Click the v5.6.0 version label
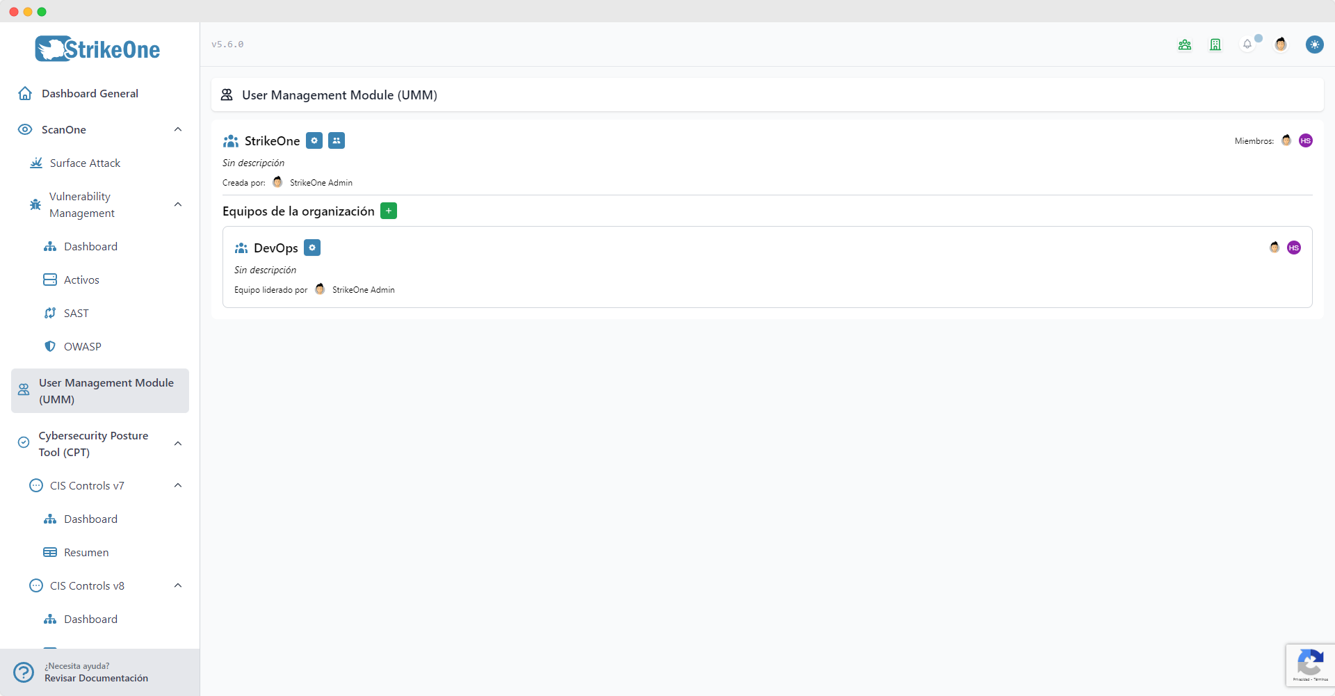The image size is (1335, 696). click(227, 44)
